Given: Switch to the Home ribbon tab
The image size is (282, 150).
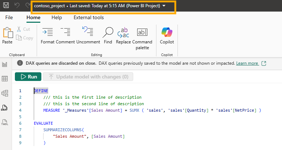Looking at the screenshot, I should 33,17.
